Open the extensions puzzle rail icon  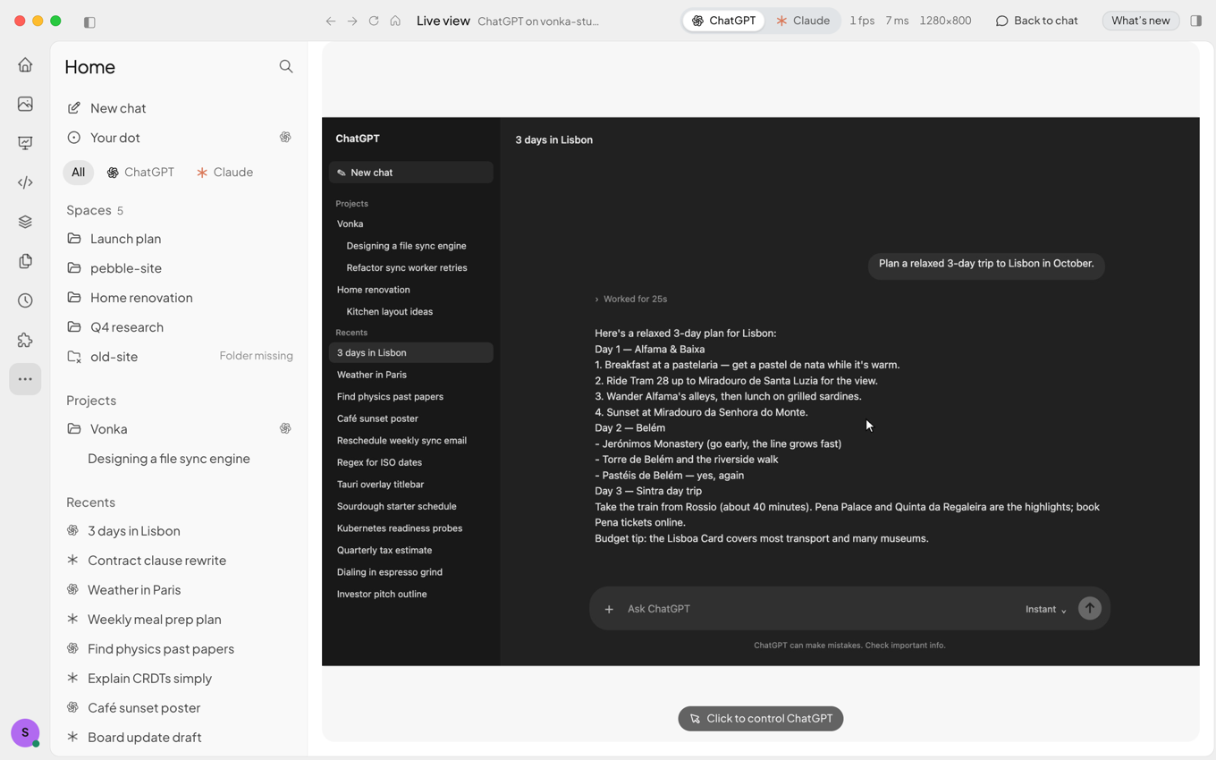(25, 340)
